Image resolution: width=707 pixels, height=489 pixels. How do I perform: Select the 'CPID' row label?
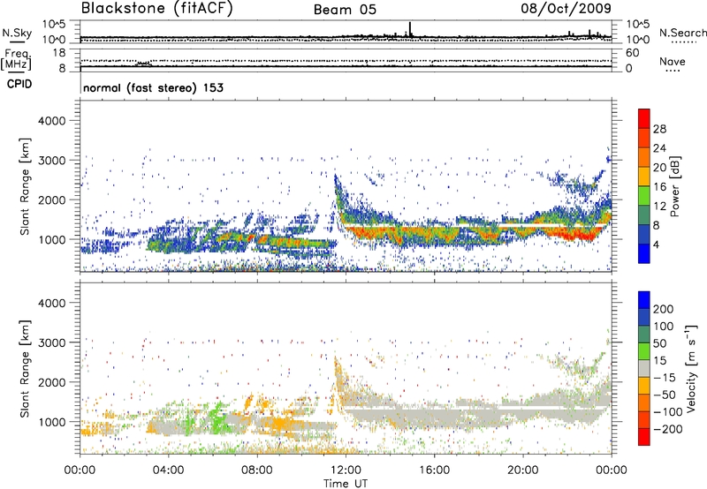(x=19, y=84)
